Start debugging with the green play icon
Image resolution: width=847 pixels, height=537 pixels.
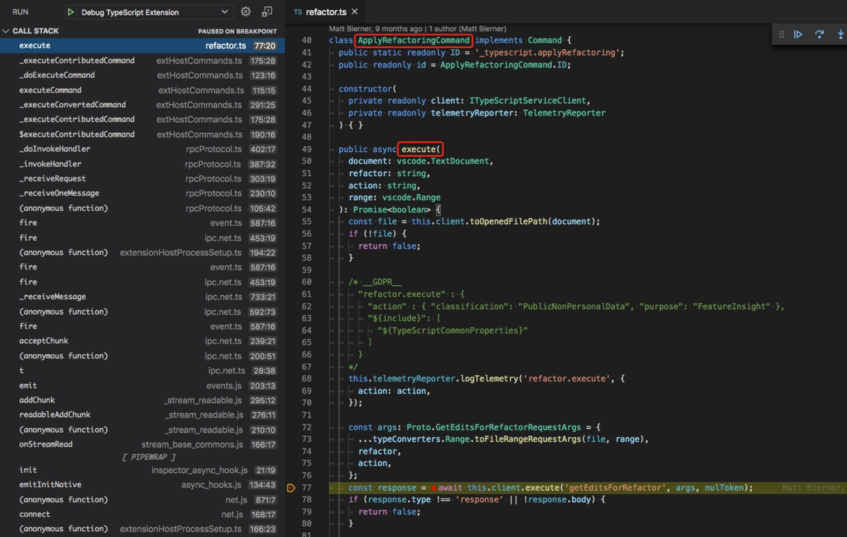coord(70,12)
